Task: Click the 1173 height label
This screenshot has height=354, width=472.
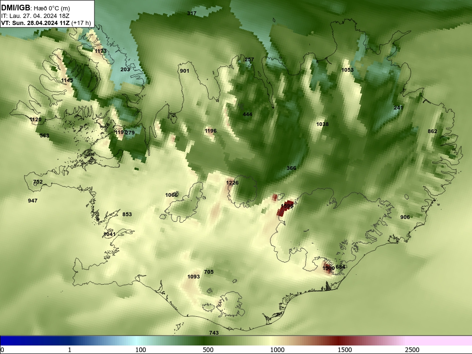Action: click(x=101, y=51)
